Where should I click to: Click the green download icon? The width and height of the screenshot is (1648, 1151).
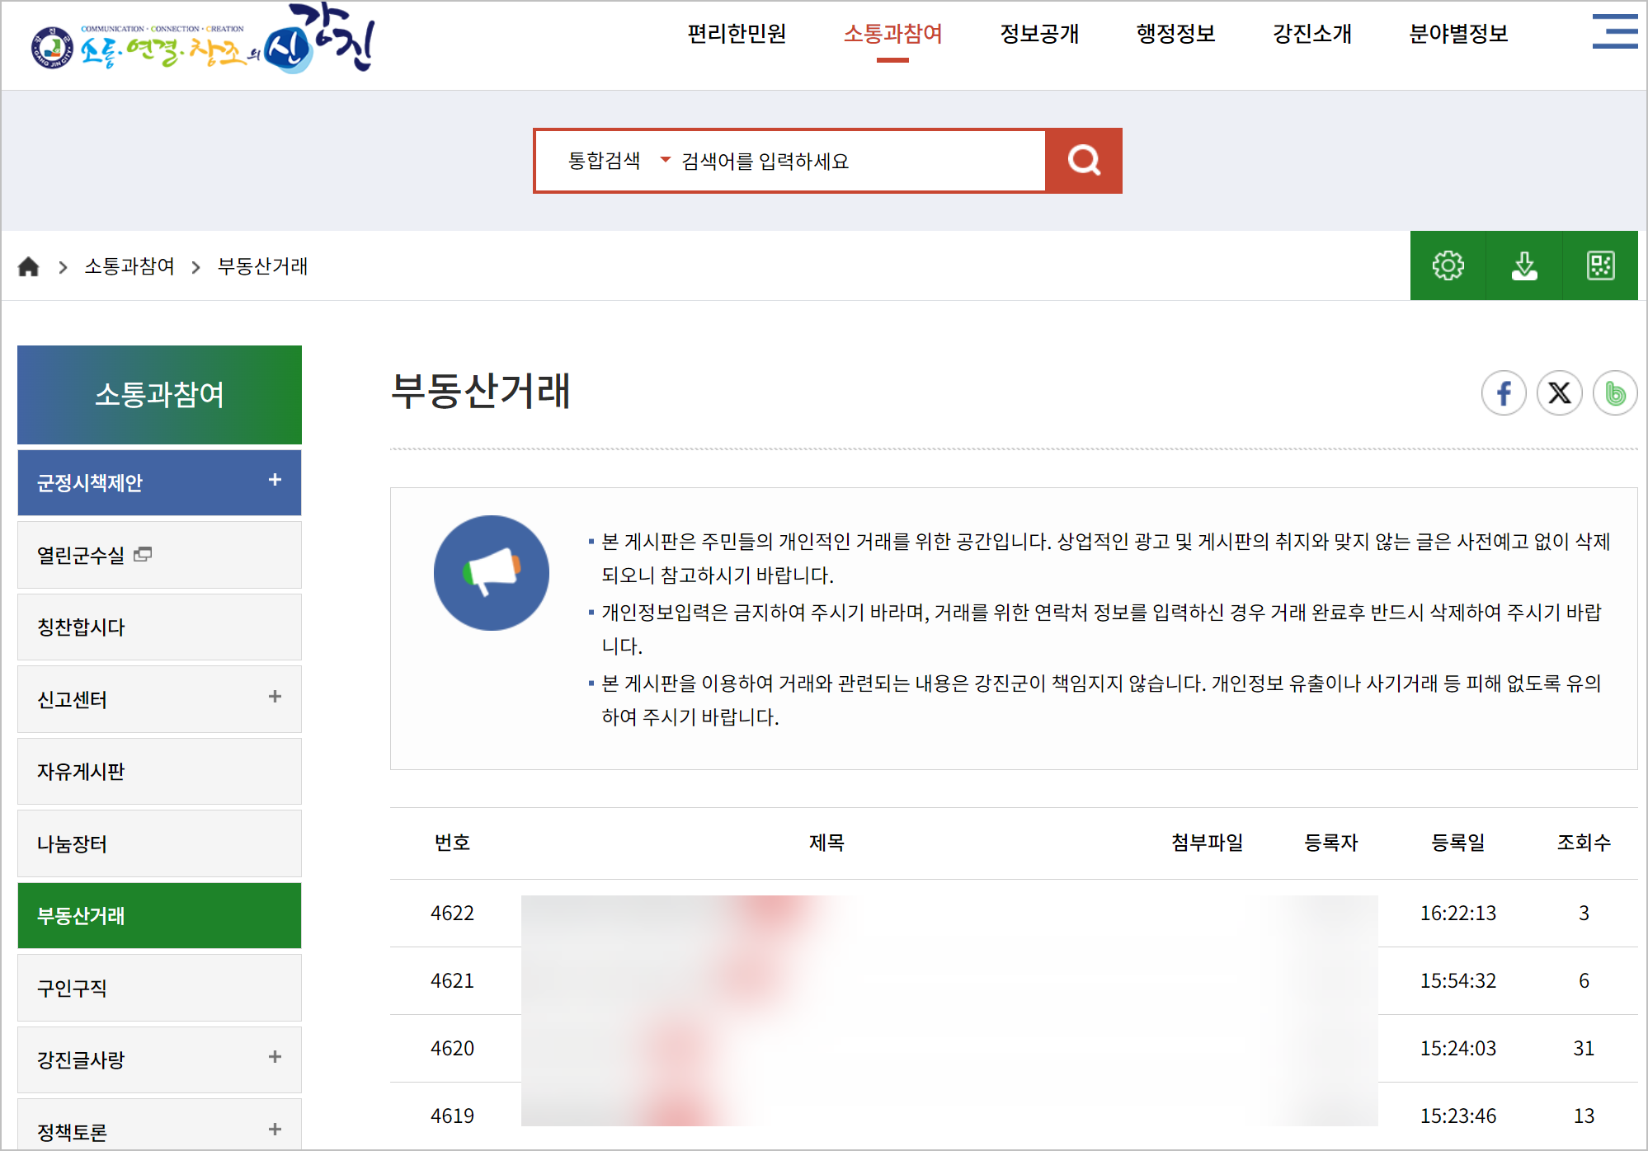pos(1523,265)
